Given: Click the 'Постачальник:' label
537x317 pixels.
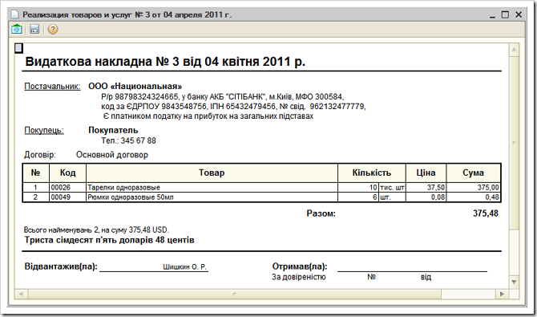Looking at the screenshot, I should pos(52,86).
